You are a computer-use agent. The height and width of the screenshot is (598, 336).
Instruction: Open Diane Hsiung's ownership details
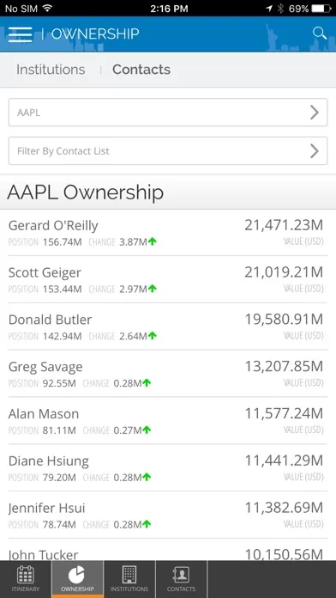click(x=168, y=468)
